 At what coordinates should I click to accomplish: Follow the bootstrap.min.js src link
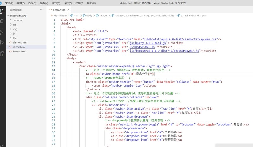click(164, 51)
